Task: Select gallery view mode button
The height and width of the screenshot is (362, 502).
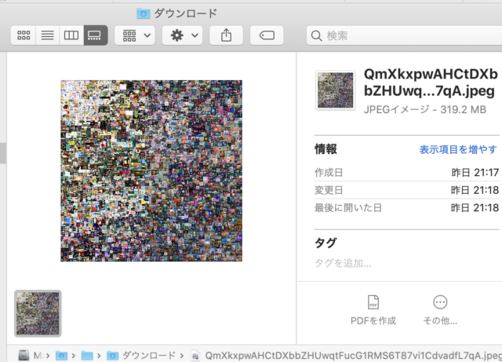Action: tap(96, 35)
